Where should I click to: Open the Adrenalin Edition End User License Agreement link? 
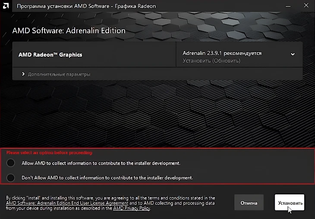pos(67,203)
